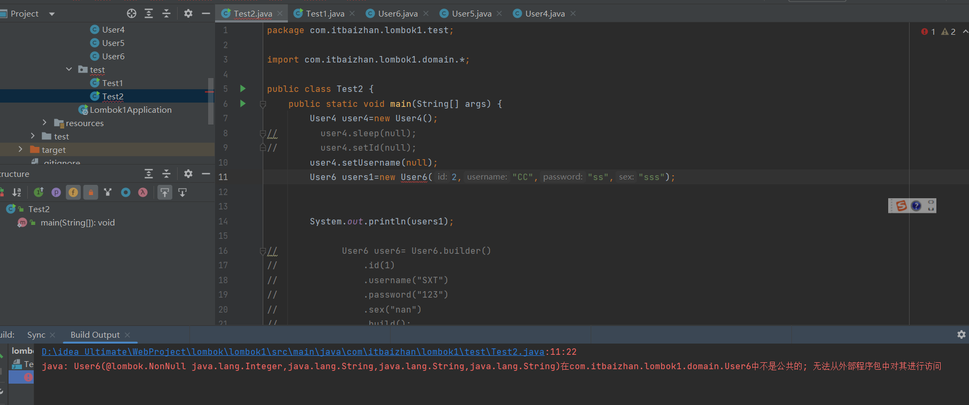Expand all in the Structure panel
969x405 pixels.
tap(149, 174)
